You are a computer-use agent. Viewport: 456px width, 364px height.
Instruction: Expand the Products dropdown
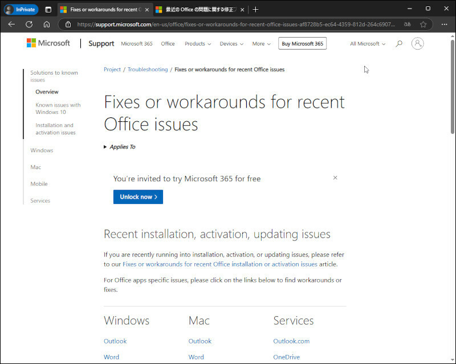coord(198,44)
